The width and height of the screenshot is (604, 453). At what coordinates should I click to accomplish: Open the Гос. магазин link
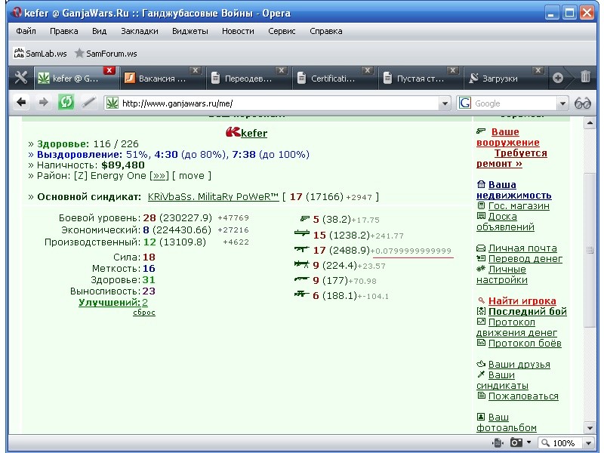pyautogui.click(x=519, y=205)
